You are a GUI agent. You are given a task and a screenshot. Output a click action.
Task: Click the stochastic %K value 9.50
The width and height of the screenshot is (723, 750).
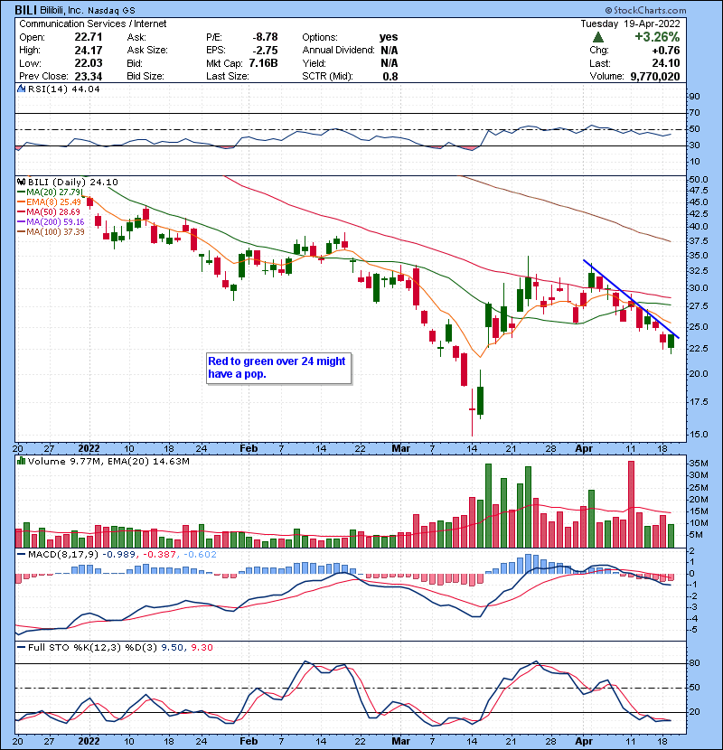173,648
